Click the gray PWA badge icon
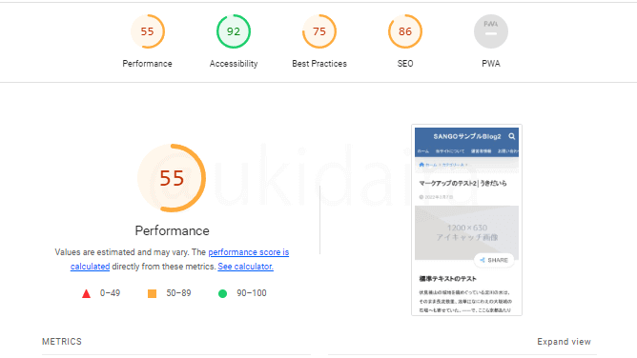637x358 pixels. 491,31
